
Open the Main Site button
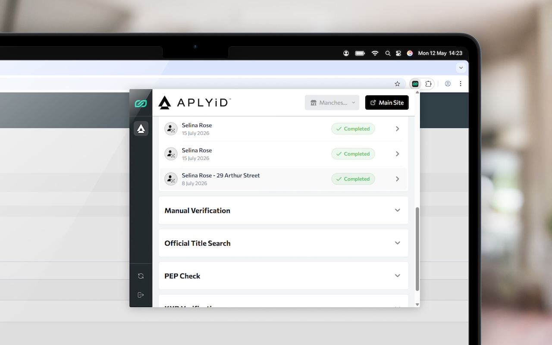387,103
